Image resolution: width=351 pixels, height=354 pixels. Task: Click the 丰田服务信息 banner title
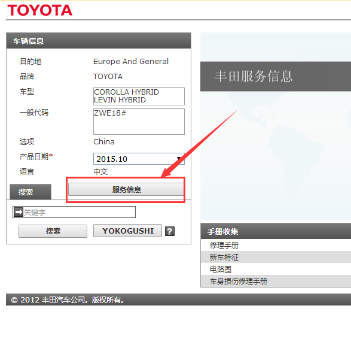pos(254,76)
